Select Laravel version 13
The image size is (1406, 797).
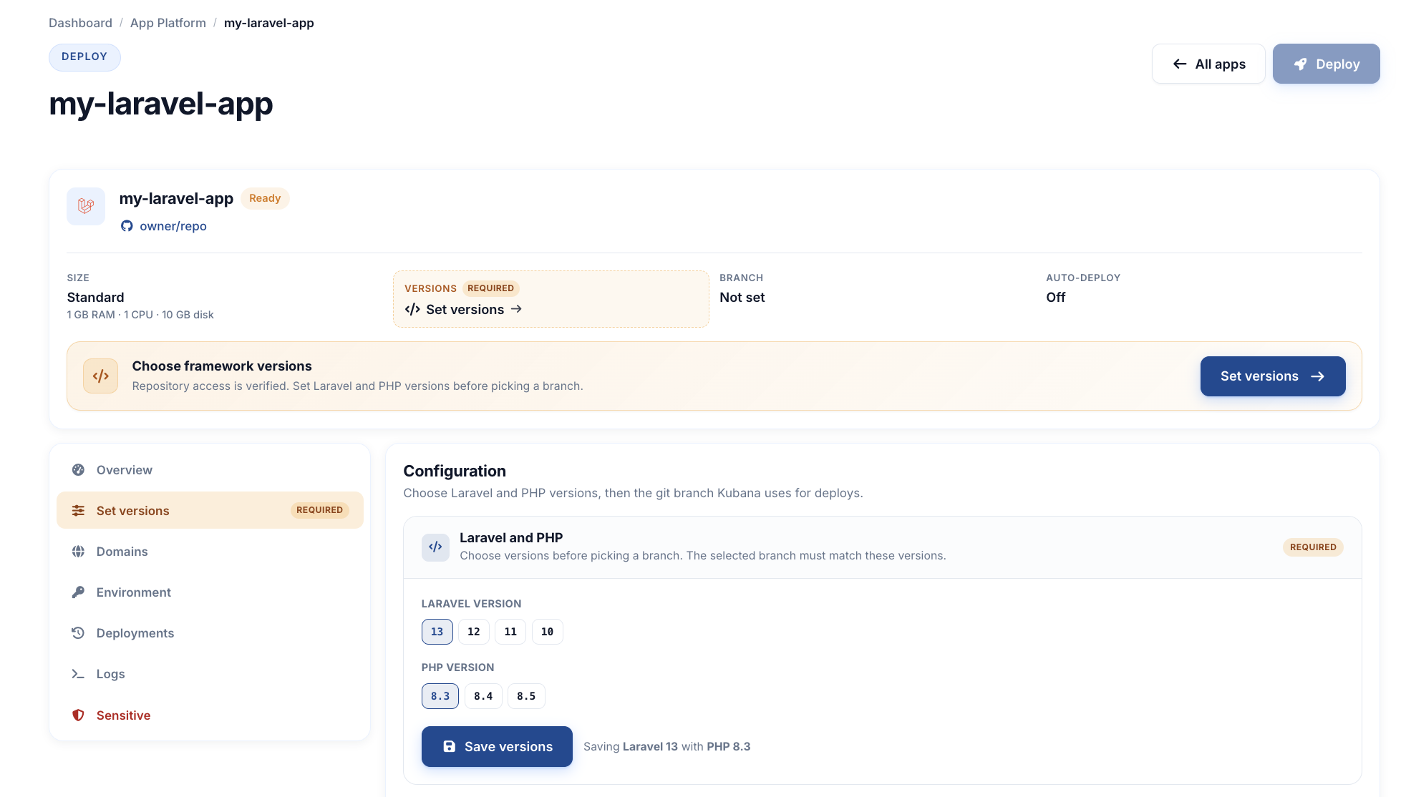click(x=437, y=632)
